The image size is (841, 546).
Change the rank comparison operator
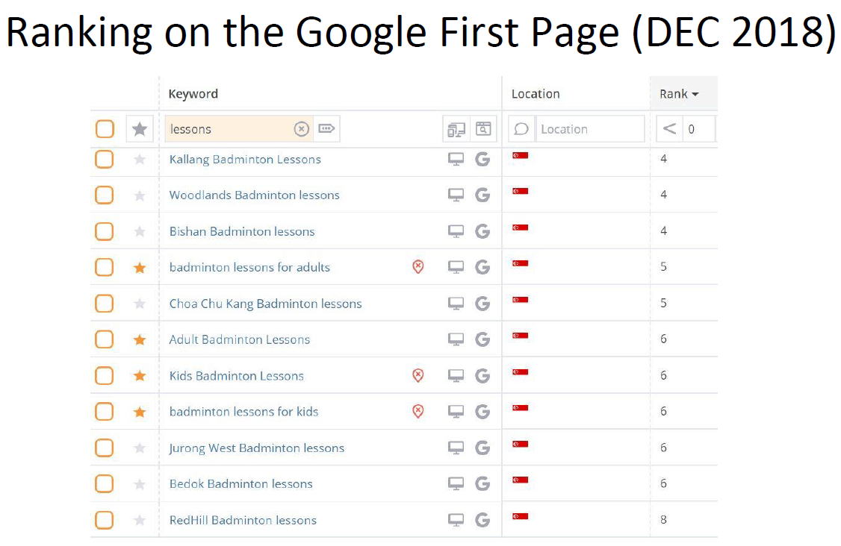[669, 129]
